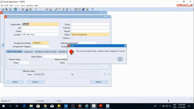Click the Payroll input field
The width and height of the screenshot is (194, 109).
(90, 31)
